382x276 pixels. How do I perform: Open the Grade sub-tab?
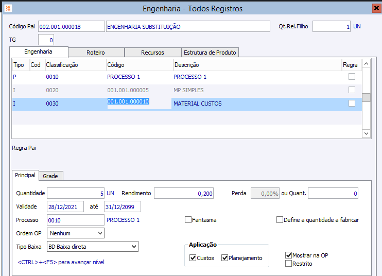click(50, 176)
